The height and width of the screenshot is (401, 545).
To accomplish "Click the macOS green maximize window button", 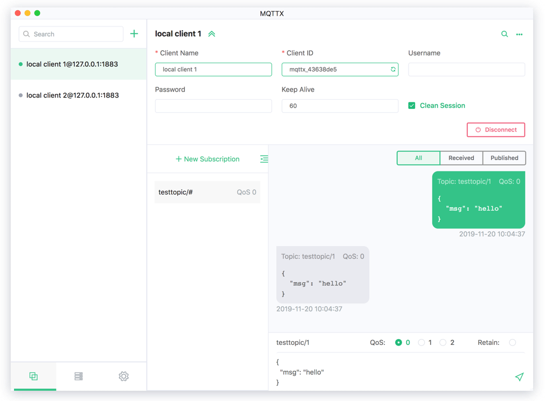I will [37, 13].
